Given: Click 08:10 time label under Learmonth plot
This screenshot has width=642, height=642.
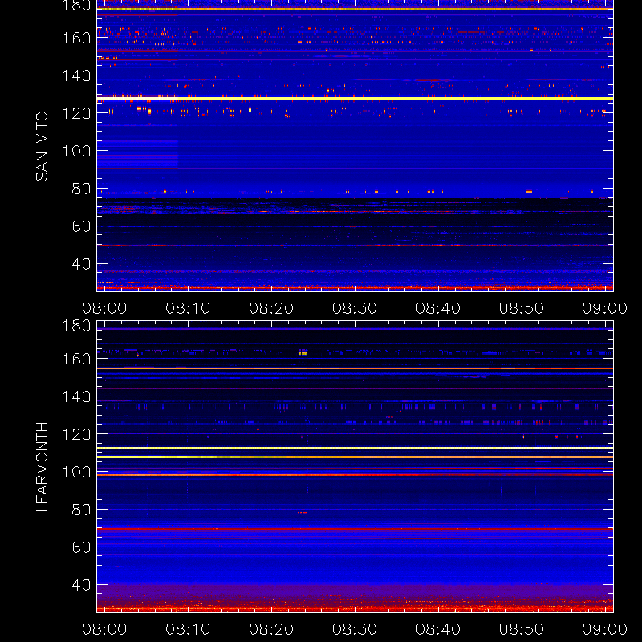Looking at the screenshot, I should click(x=188, y=629).
